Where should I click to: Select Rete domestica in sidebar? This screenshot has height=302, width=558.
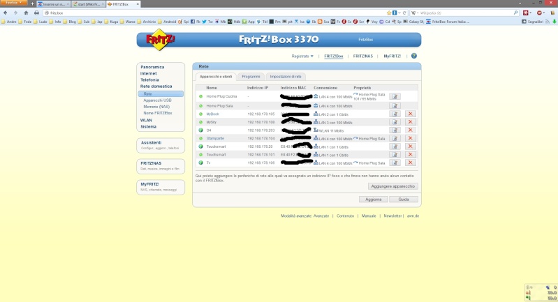(156, 86)
